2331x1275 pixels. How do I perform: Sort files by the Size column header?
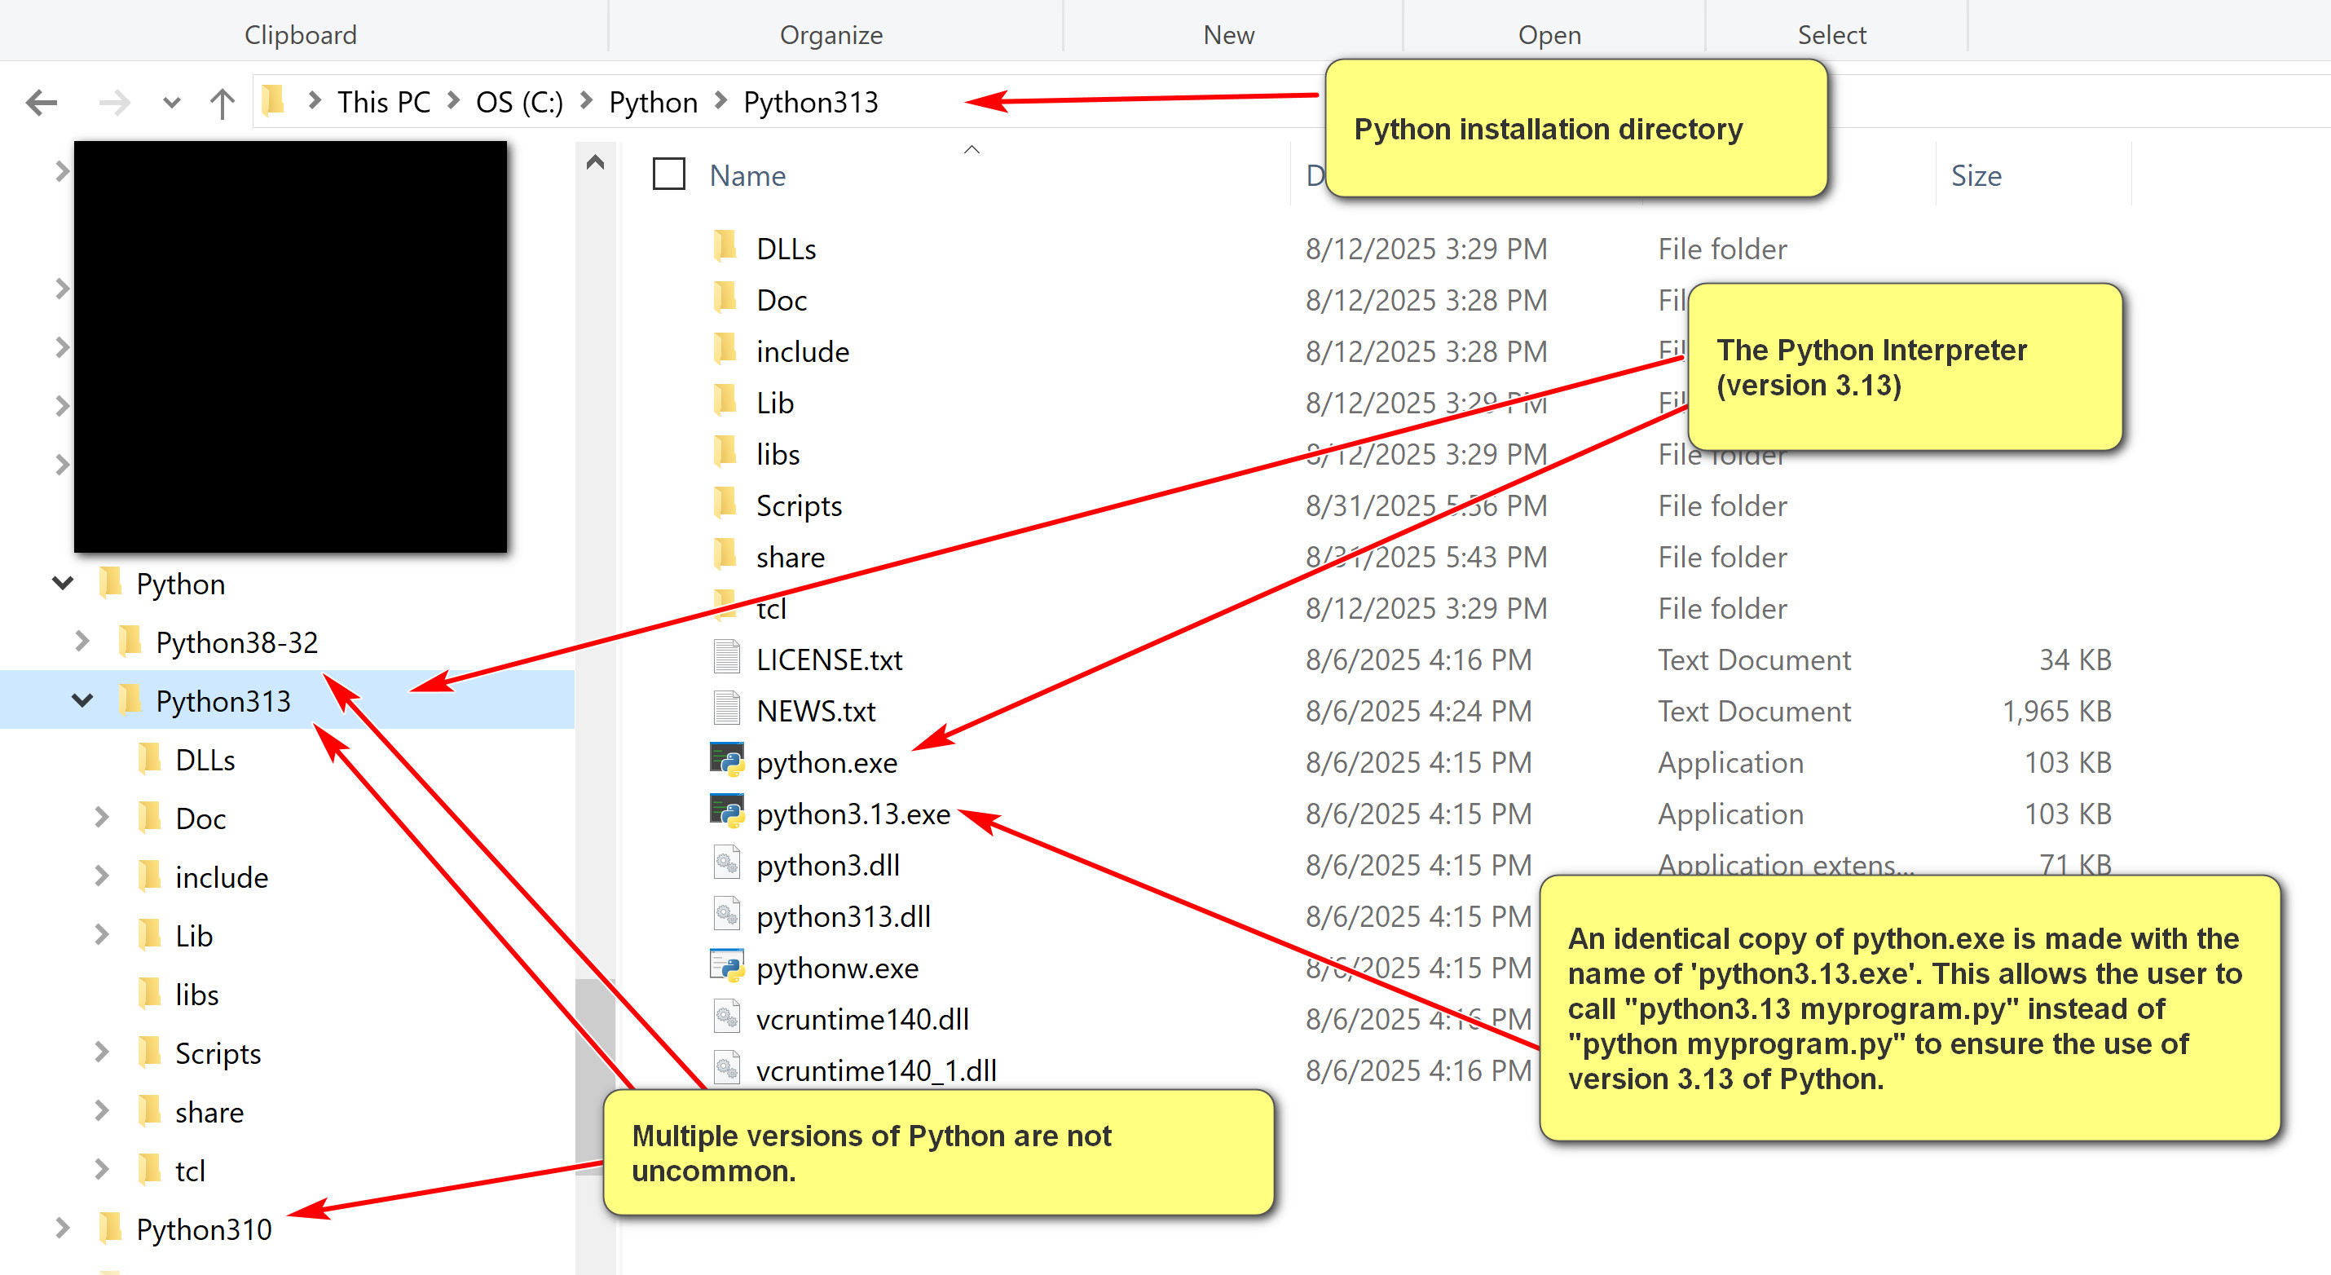(x=1976, y=175)
